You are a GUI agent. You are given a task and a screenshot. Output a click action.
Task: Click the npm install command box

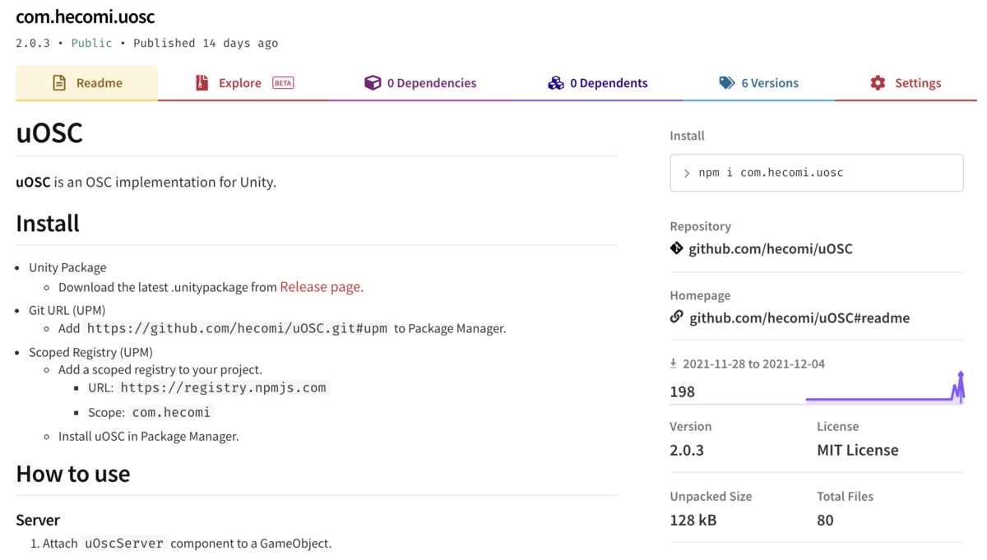coord(816,173)
